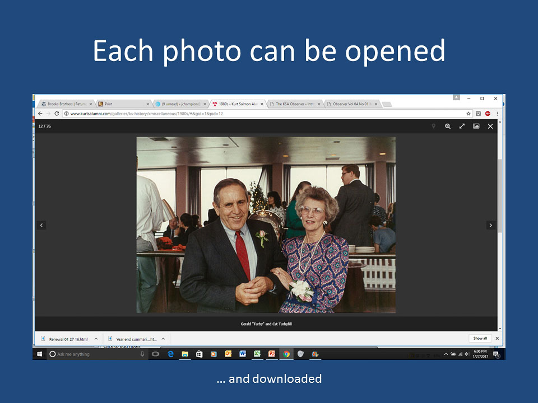Go to the next photo arrow

point(491,225)
